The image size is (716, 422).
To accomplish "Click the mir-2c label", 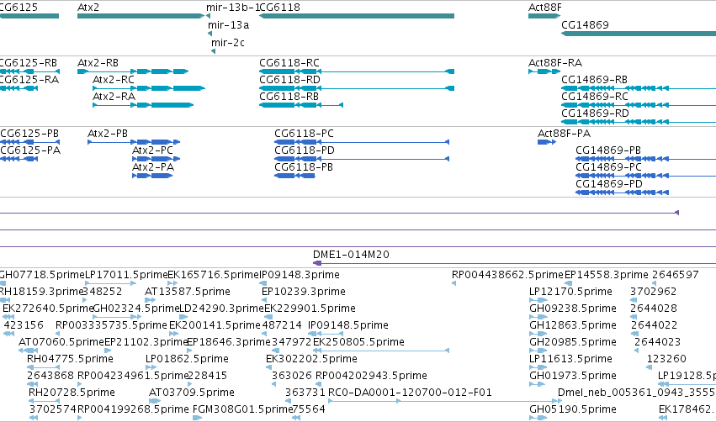I will [x=228, y=42].
